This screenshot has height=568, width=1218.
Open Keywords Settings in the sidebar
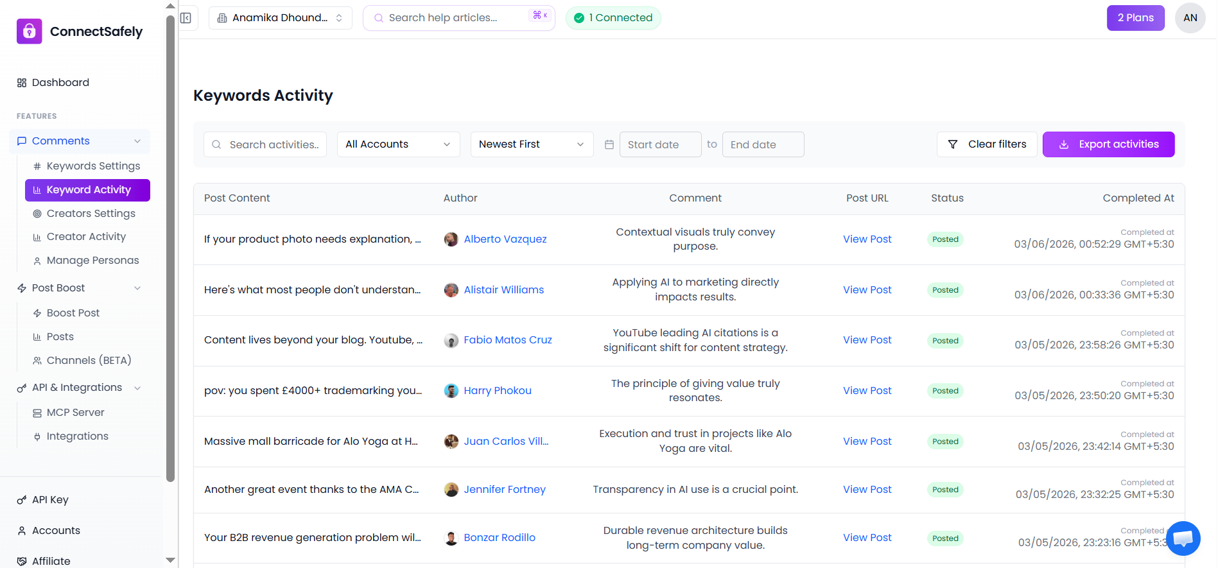pyautogui.click(x=93, y=166)
